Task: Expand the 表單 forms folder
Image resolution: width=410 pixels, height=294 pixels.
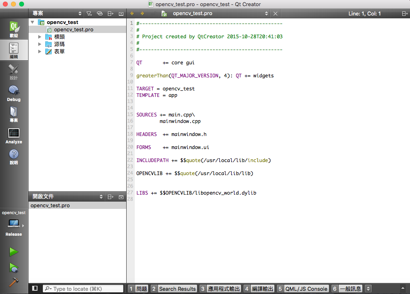Action: (40, 52)
